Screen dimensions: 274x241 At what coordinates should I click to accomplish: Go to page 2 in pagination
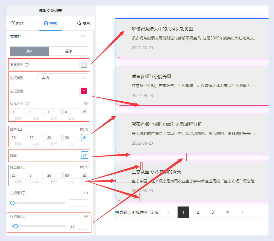pos(198,212)
